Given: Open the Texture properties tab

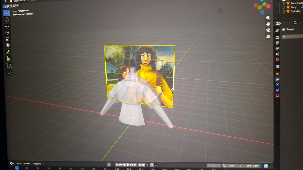Looking at the screenshot, I should point(277,95).
